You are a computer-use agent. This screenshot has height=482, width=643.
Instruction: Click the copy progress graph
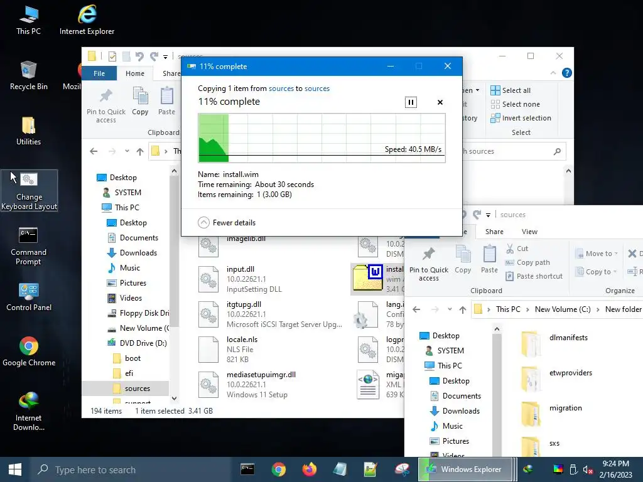(x=321, y=138)
